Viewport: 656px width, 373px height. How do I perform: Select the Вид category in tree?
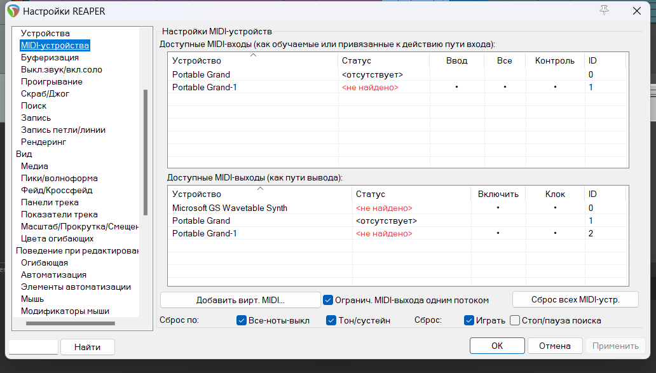pyautogui.click(x=24, y=154)
